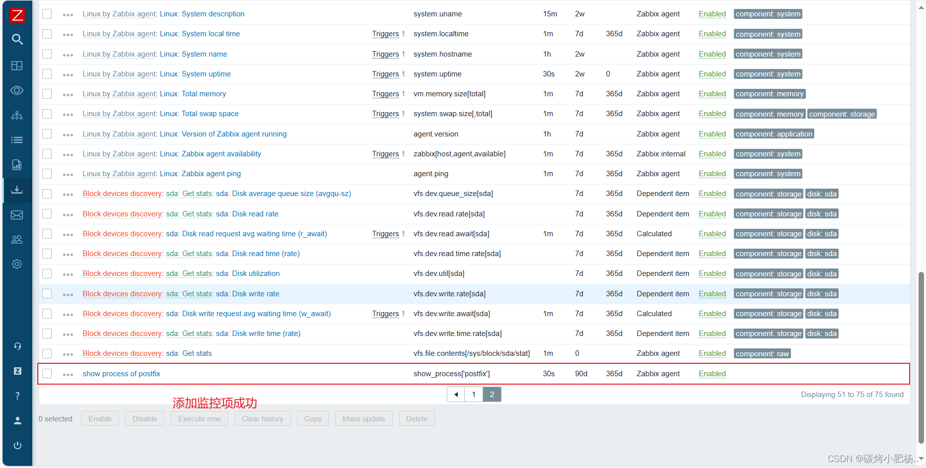Viewport: 926px width, 468px height.
Task: Click the Sign out power icon
Action: 17,445
